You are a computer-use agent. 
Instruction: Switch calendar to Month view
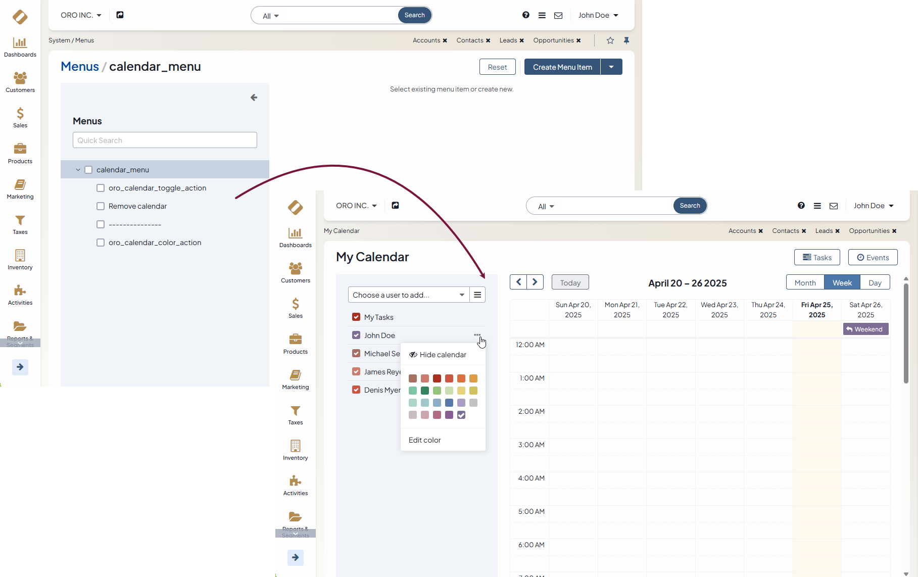805,283
